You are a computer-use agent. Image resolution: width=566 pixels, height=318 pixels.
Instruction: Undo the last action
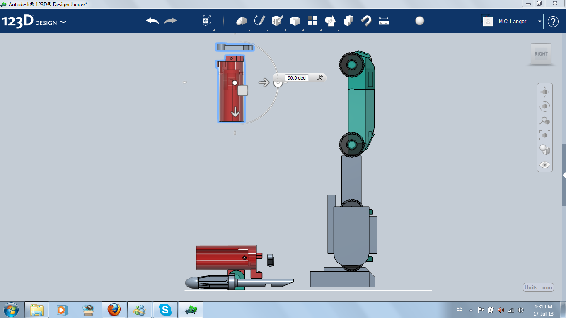(152, 21)
